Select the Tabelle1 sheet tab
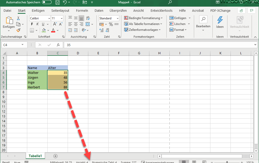Screen dimensions: 259x163 [x=35, y=156]
